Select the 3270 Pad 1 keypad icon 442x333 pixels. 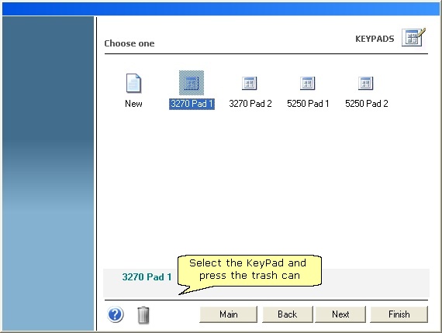pyautogui.click(x=192, y=83)
